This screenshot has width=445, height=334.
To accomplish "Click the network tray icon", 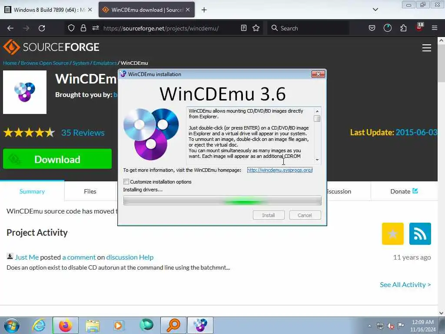I will 380,326.
